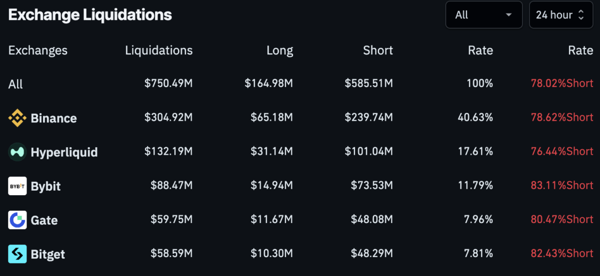This screenshot has width=600, height=276.
Task: Click the Bitget logo icon
Action: coord(17,254)
